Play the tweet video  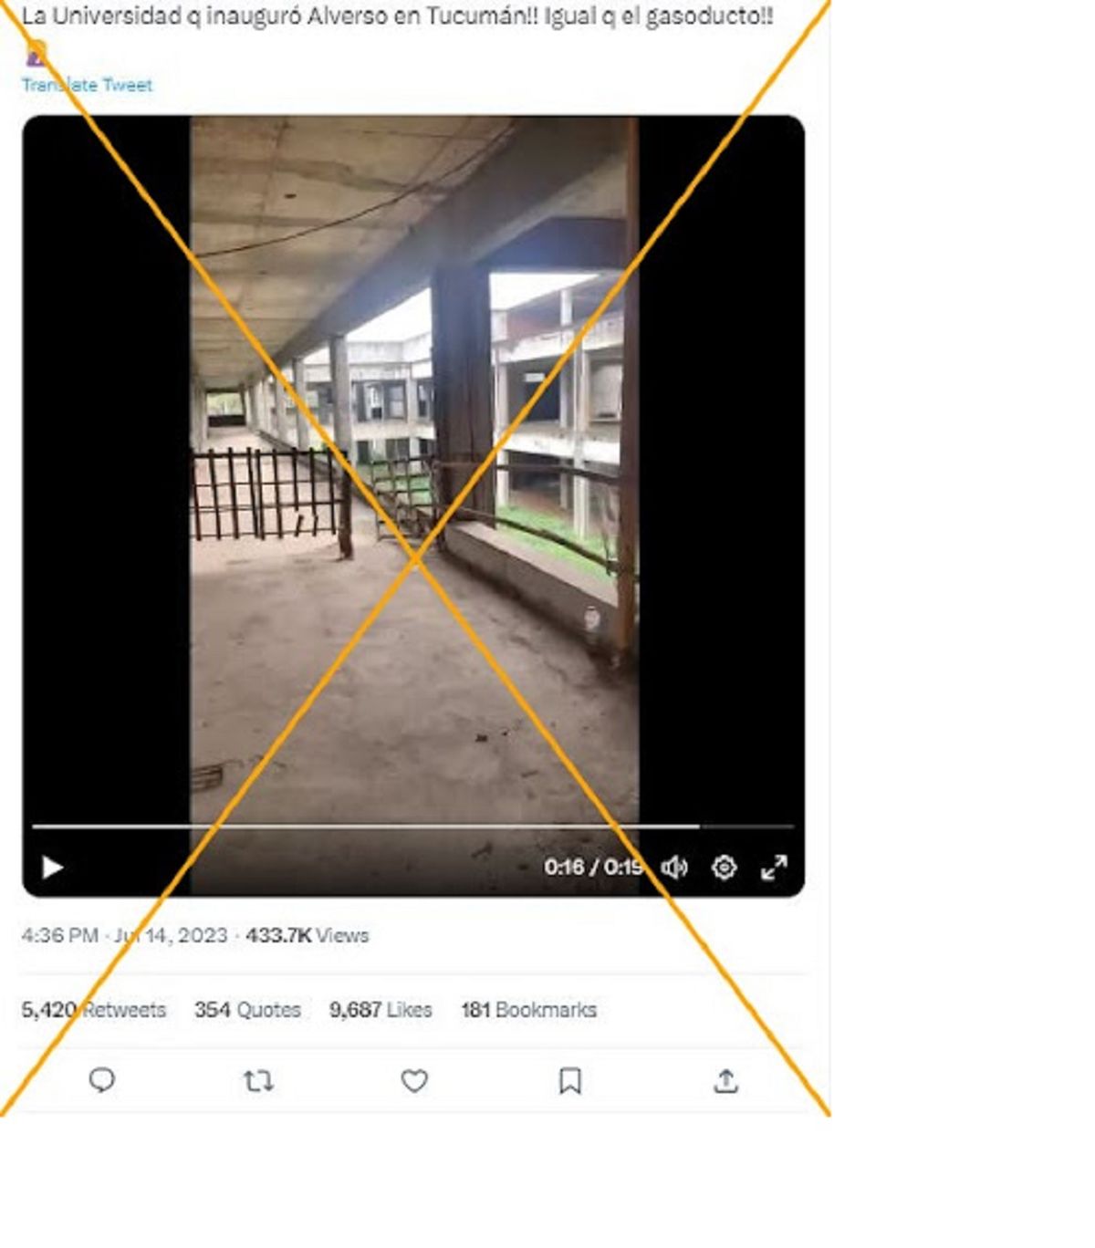52,868
